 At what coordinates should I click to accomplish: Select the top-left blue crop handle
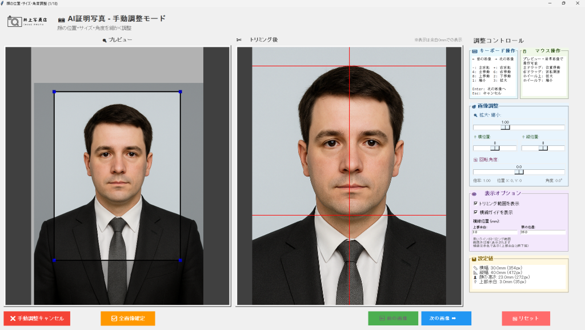coord(54,92)
